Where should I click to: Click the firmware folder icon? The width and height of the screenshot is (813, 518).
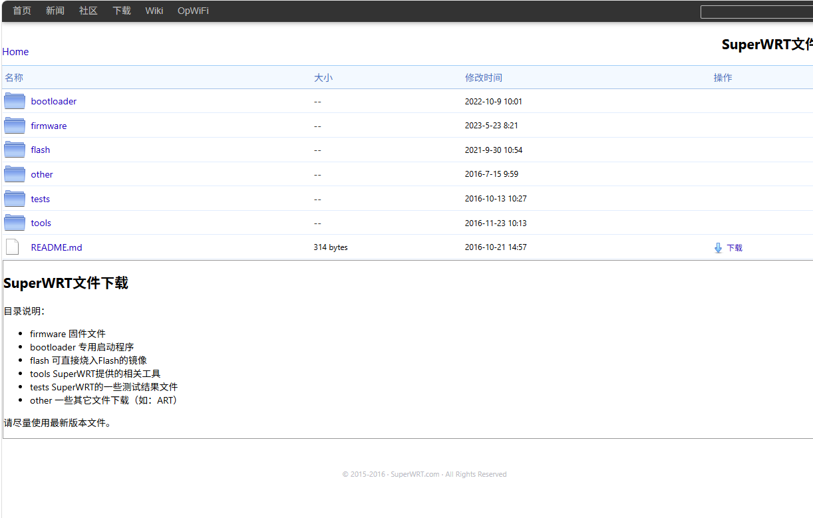pos(15,126)
